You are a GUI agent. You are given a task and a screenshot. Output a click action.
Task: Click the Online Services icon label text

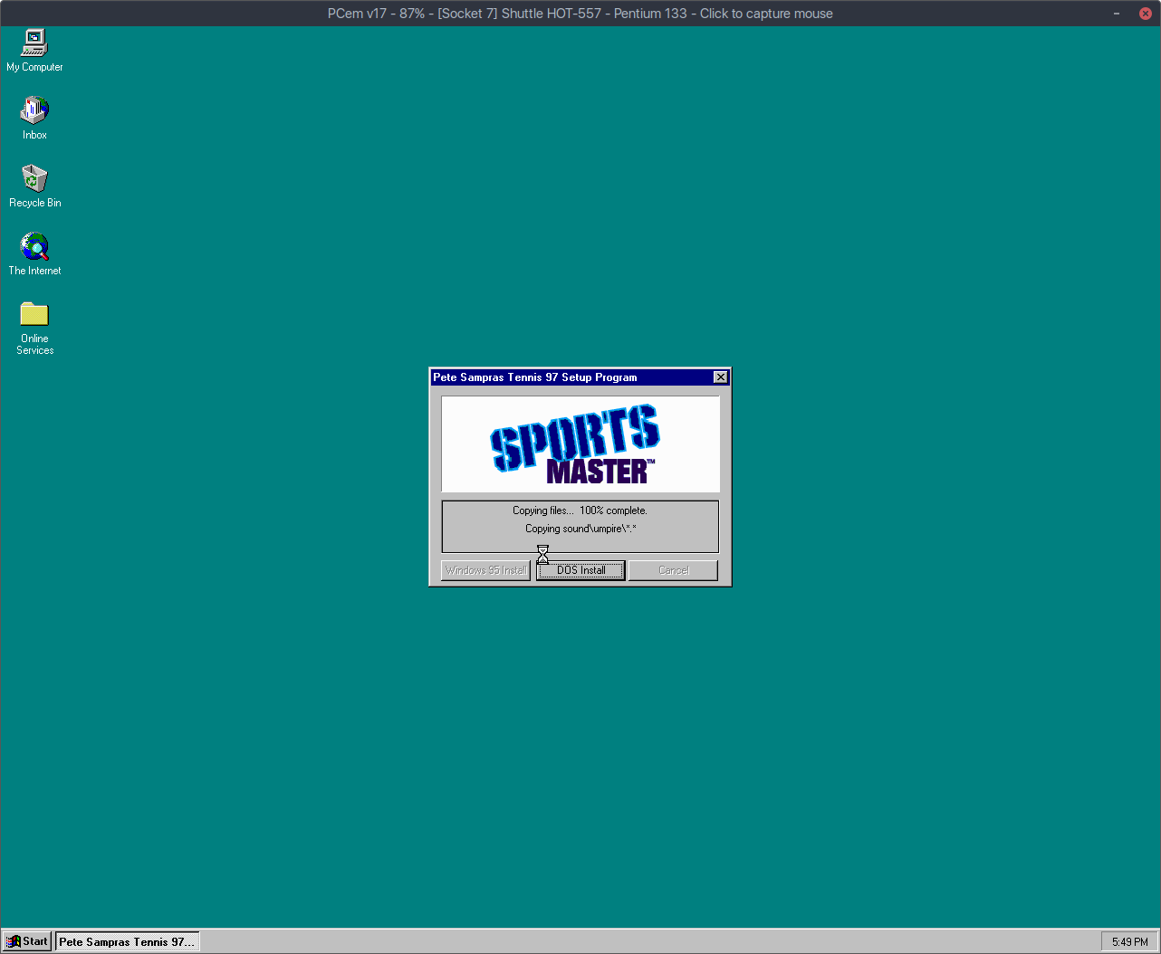(34, 344)
